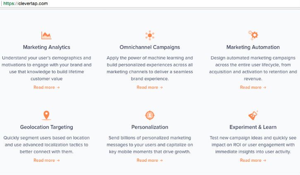This screenshot has width=300, height=175.
Task: Click the Geolocation Targeting pin icon
Action: pyautogui.click(x=46, y=115)
